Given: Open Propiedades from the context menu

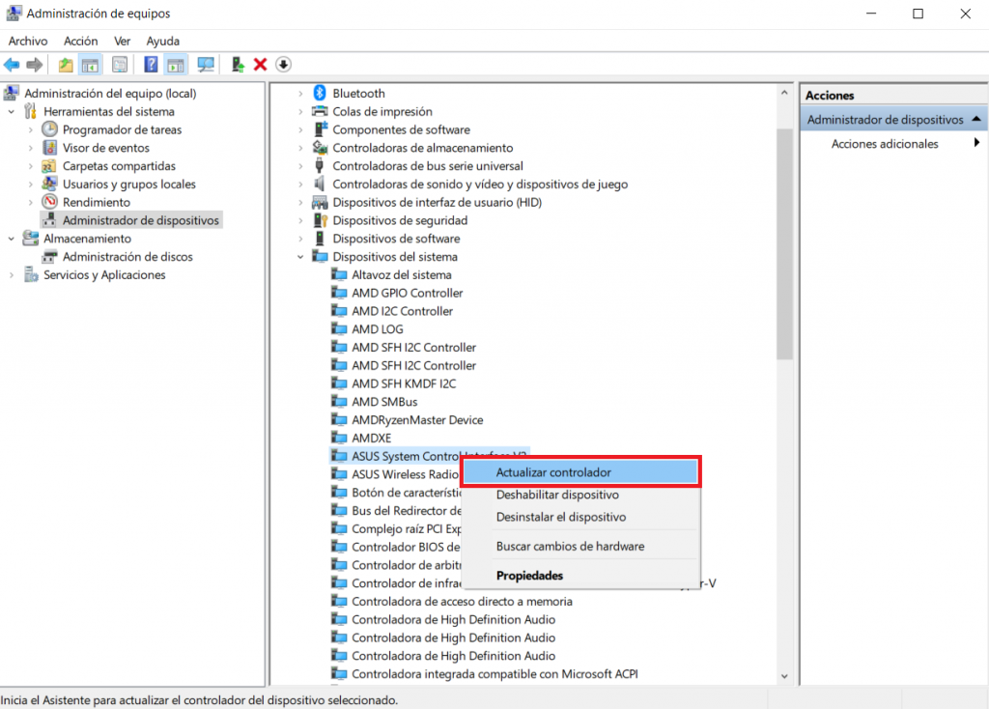Looking at the screenshot, I should click(529, 576).
